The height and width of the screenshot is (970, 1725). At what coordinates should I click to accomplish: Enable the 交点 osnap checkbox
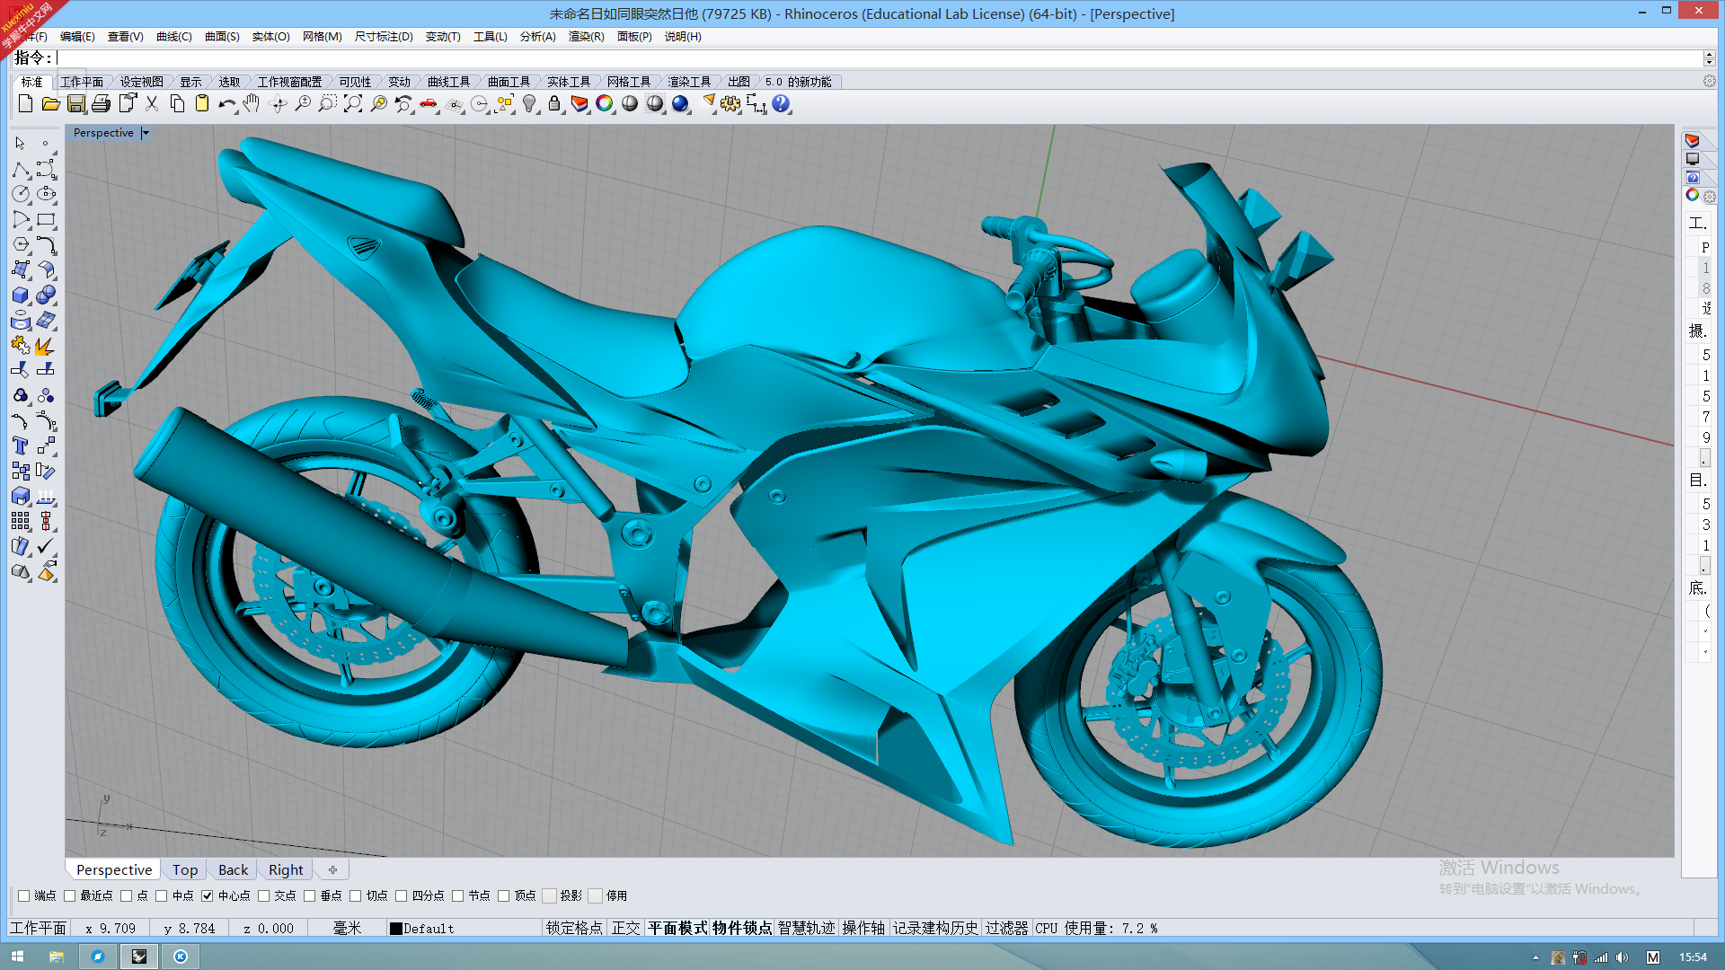pos(264,895)
